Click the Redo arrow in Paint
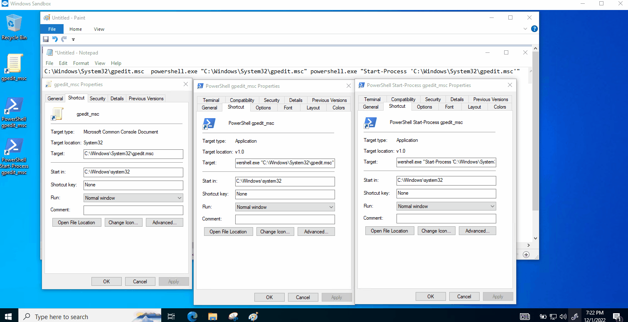Viewport: 628px width, 322px height. (64, 39)
